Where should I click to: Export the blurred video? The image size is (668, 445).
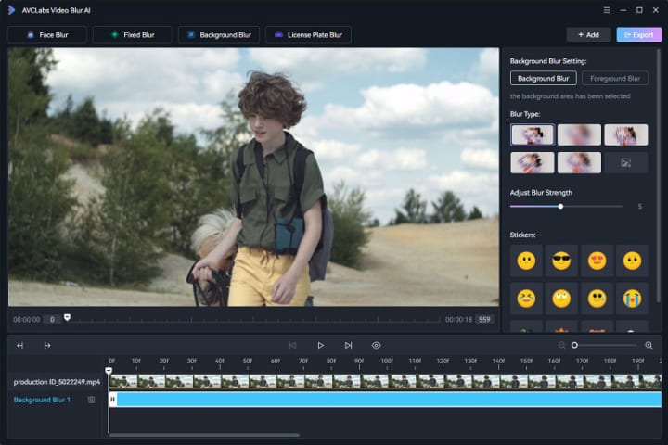click(639, 35)
